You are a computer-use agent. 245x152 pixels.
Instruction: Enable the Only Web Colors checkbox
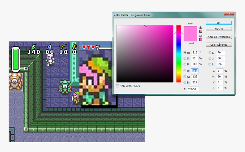point(117,86)
